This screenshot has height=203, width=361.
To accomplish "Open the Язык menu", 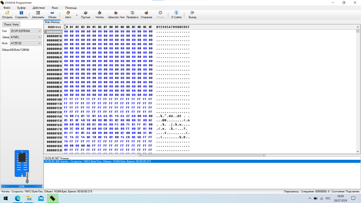I will point(55,8).
